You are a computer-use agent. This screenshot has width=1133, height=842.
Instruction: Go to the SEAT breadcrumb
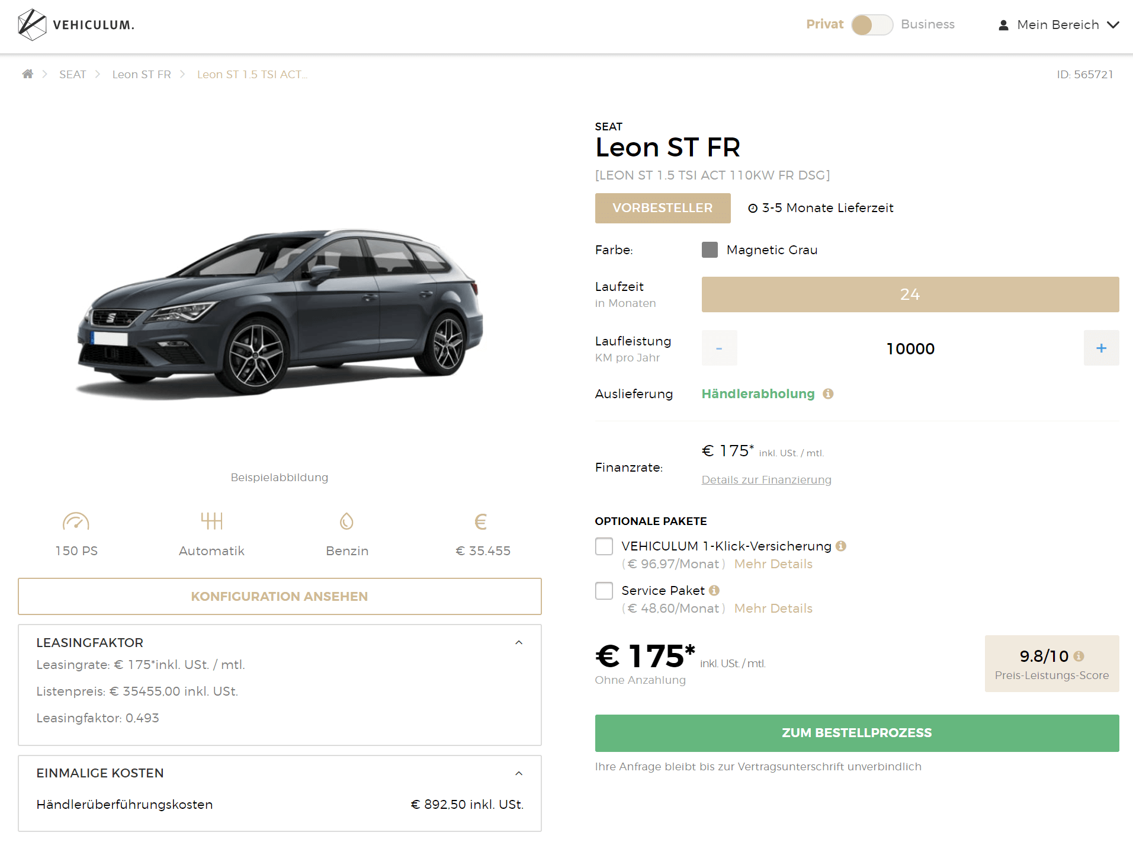(72, 74)
